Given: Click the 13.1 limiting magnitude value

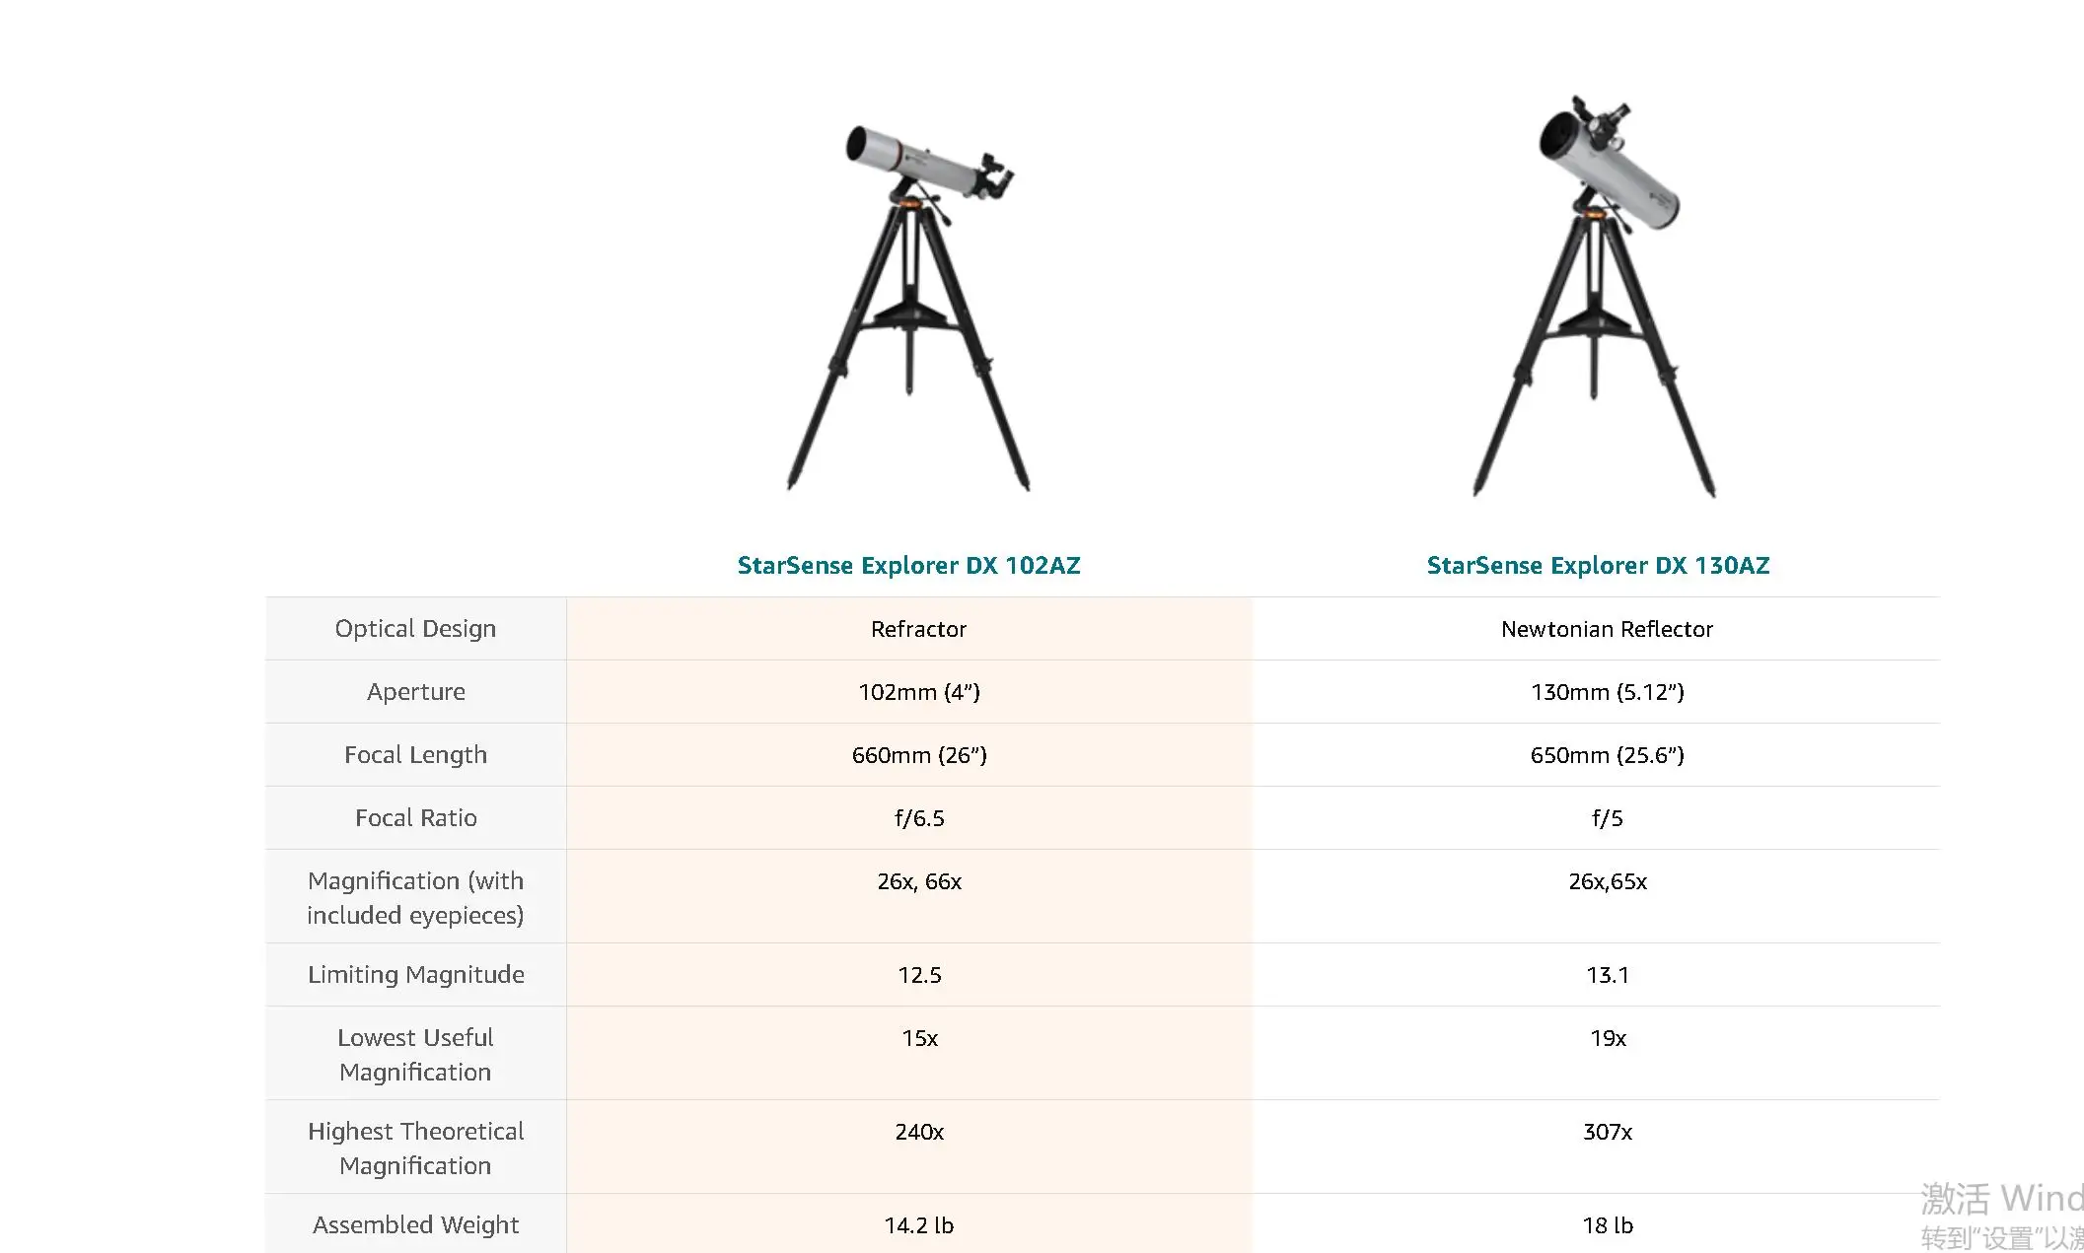Looking at the screenshot, I should [1607, 975].
